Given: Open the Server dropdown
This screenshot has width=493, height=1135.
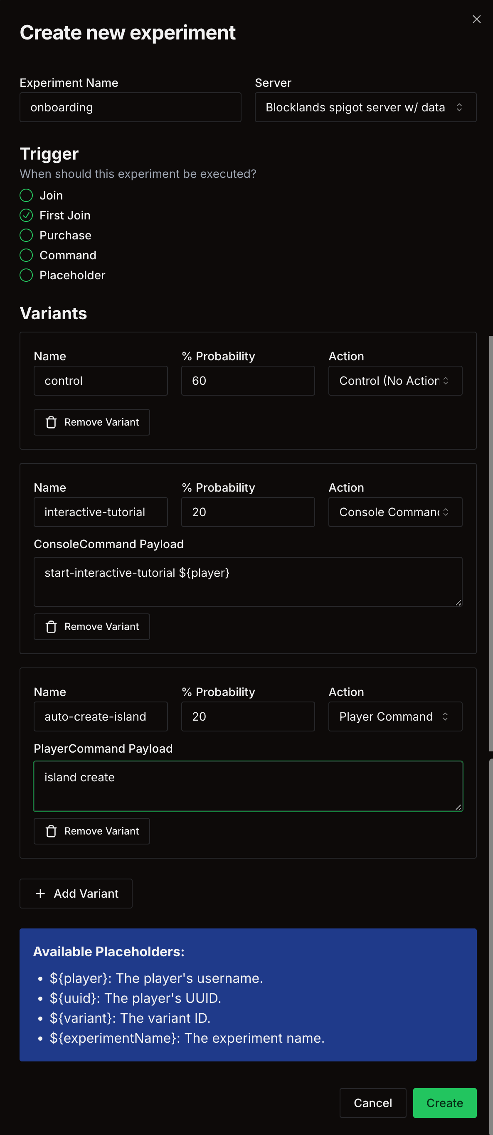Looking at the screenshot, I should pos(365,108).
